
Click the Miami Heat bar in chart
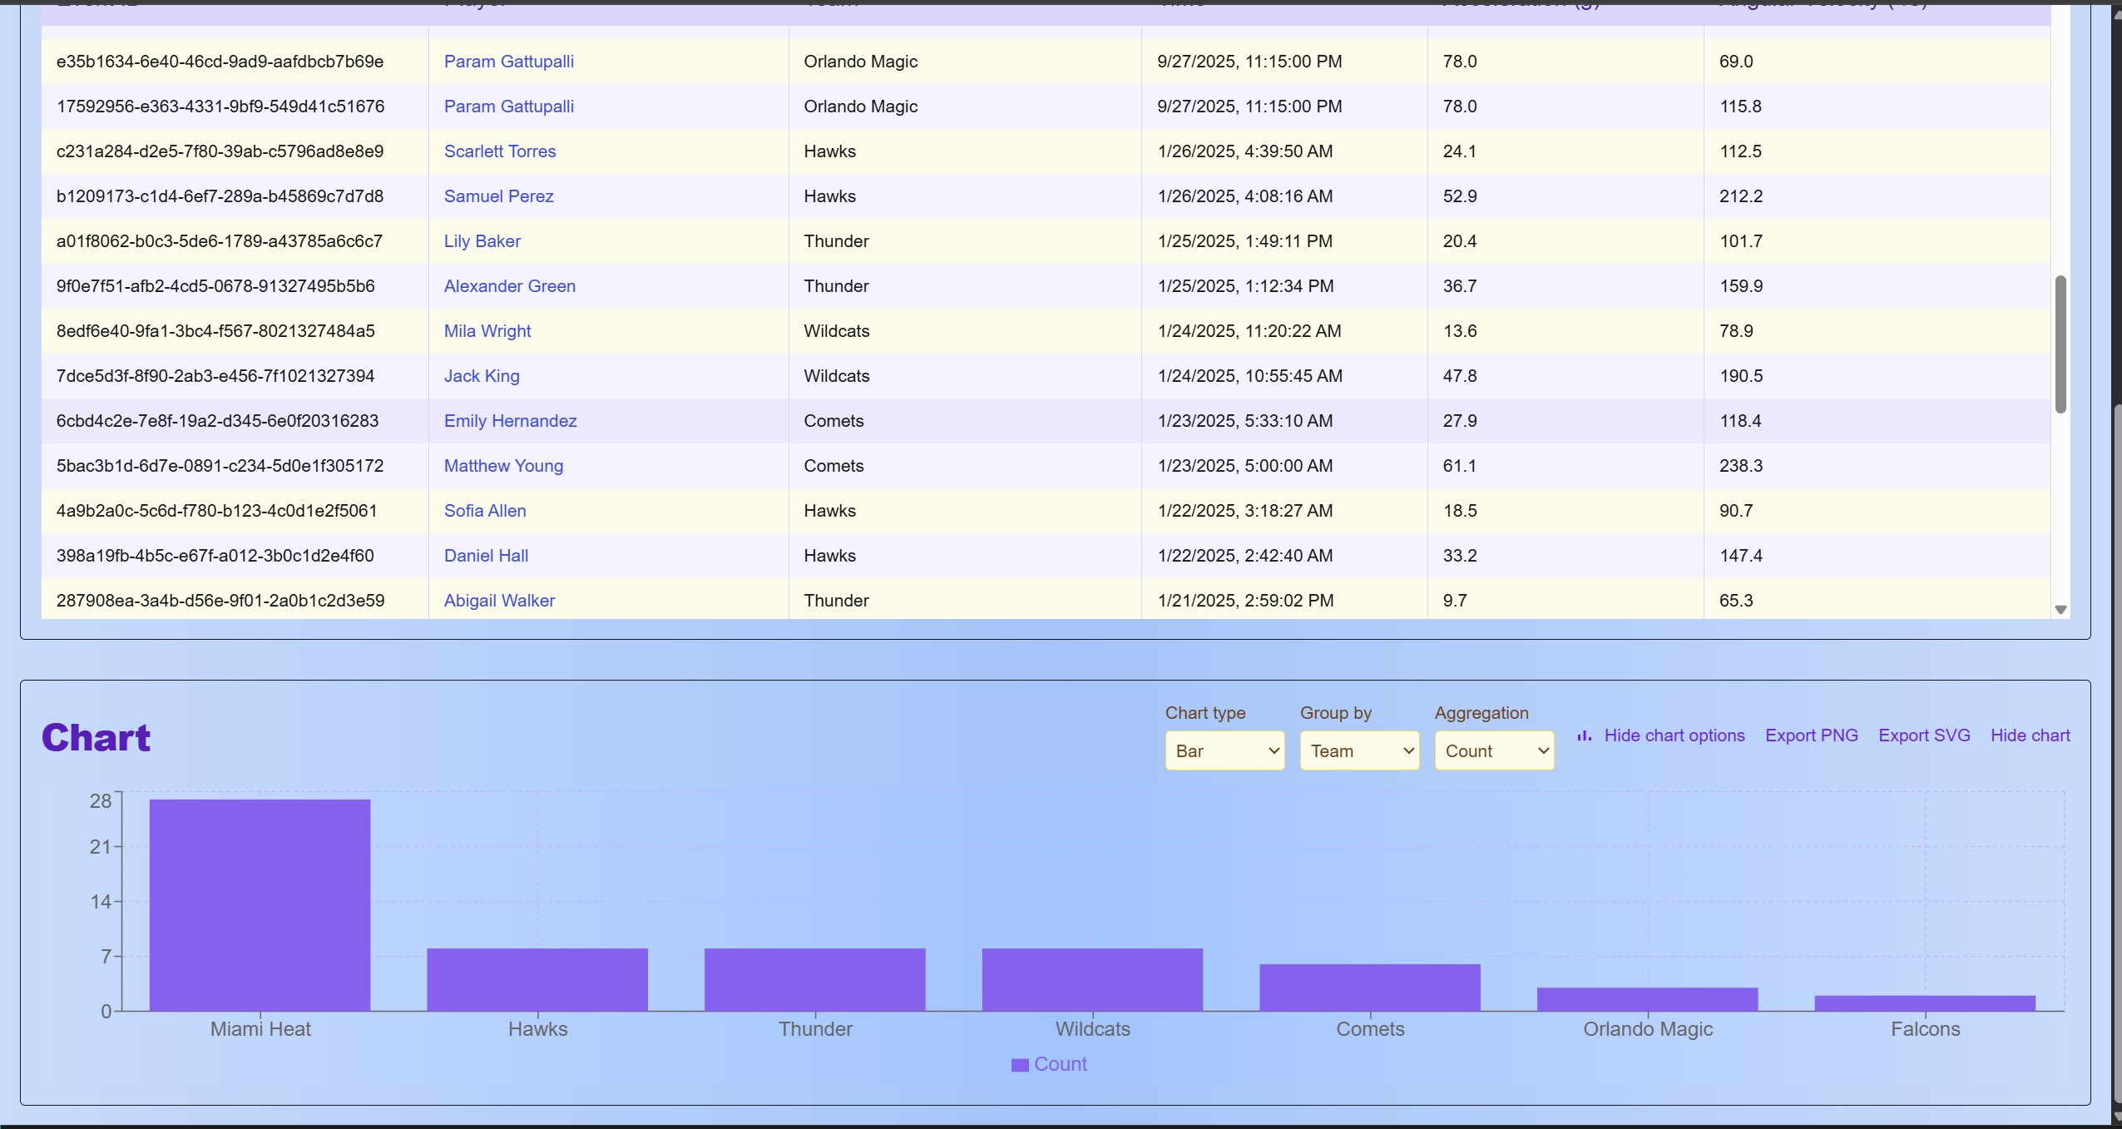click(x=260, y=905)
